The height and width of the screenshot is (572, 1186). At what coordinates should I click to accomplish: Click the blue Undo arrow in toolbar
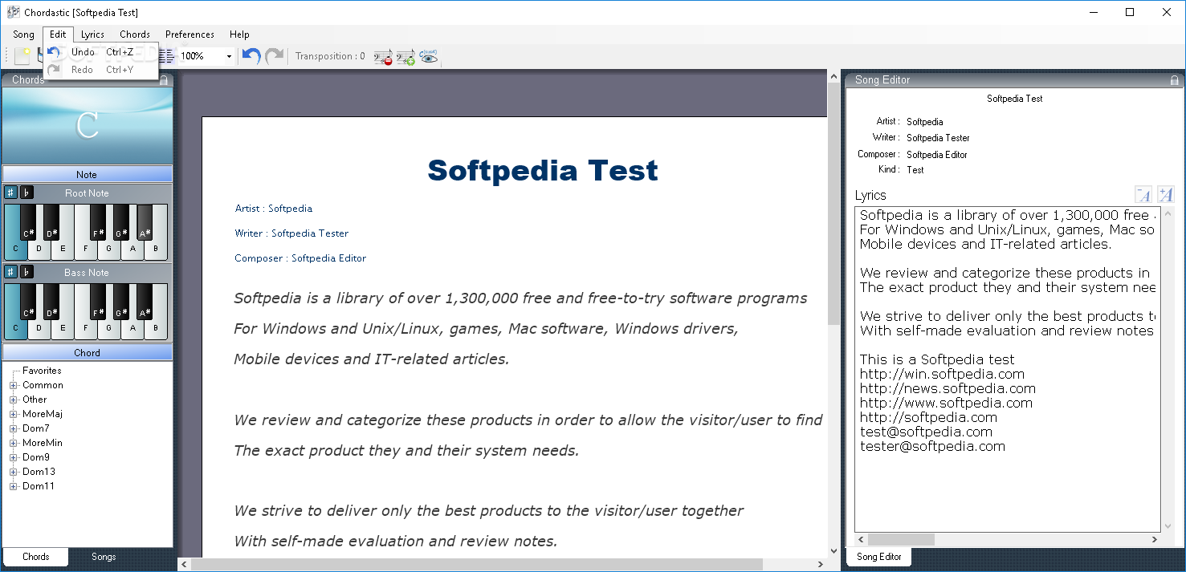pyautogui.click(x=251, y=56)
